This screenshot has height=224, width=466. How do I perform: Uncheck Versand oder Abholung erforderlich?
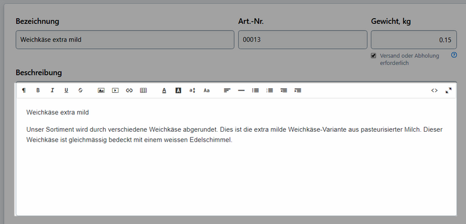pos(374,56)
